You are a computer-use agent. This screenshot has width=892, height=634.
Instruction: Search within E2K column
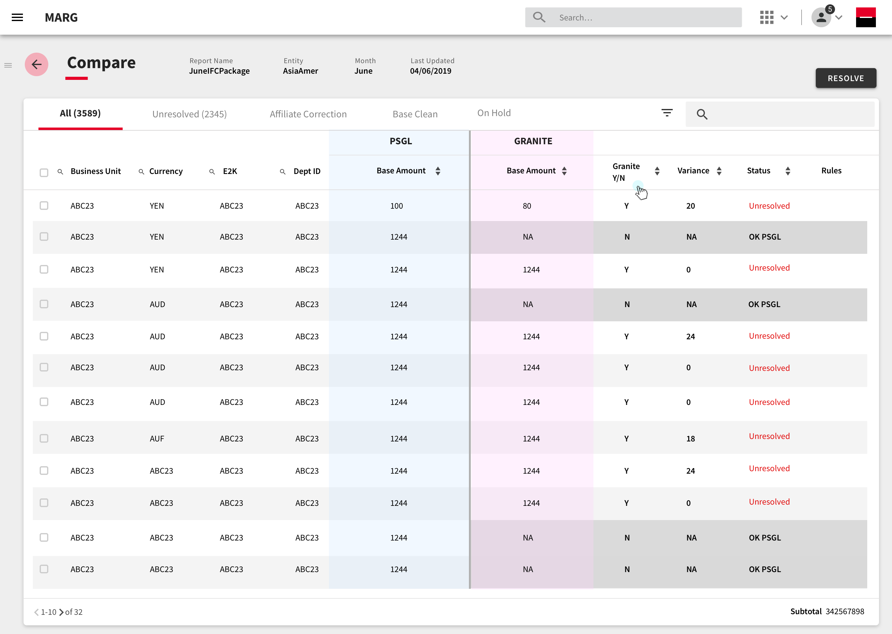(212, 172)
